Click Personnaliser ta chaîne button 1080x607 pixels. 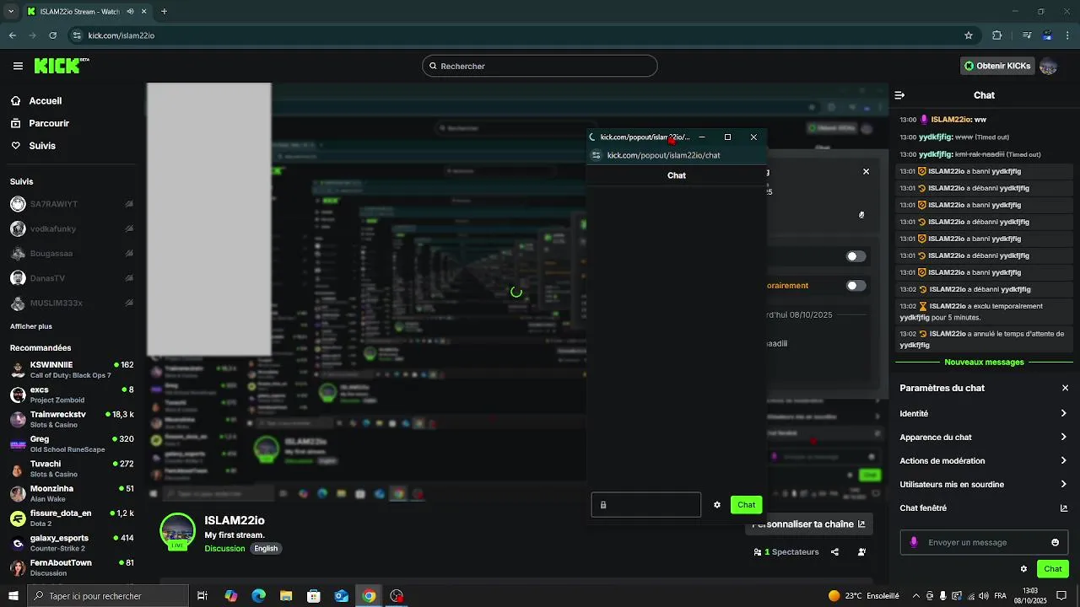(x=808, y=524)
